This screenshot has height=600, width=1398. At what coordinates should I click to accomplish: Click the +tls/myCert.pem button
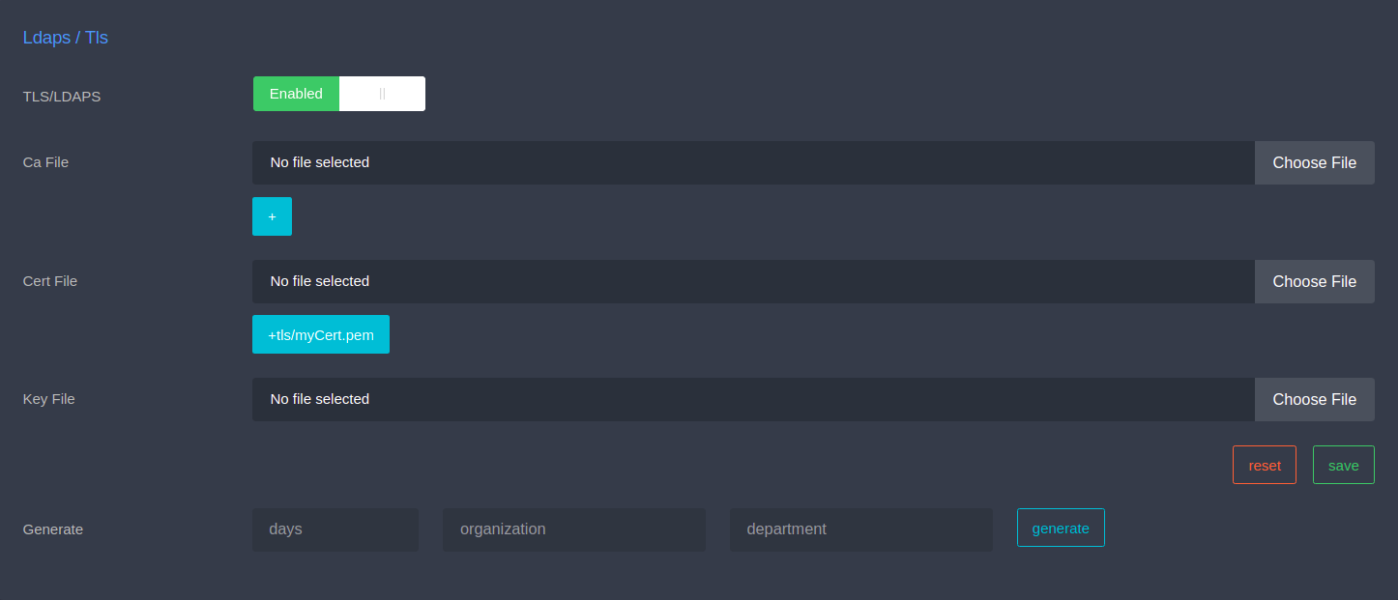pos(321,334)
